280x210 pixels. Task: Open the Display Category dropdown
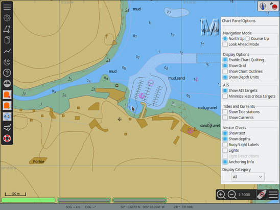[x=248, y=177]
